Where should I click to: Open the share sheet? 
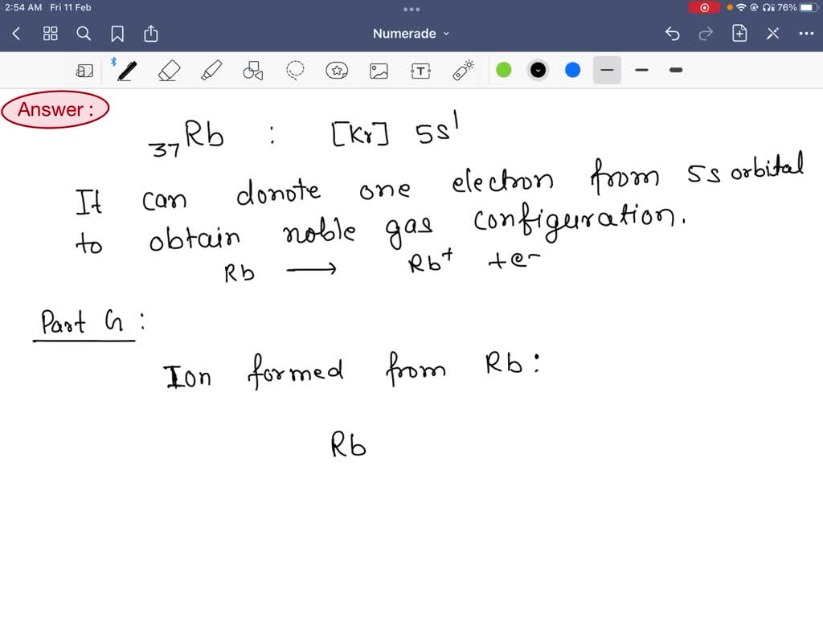(151, 34)
